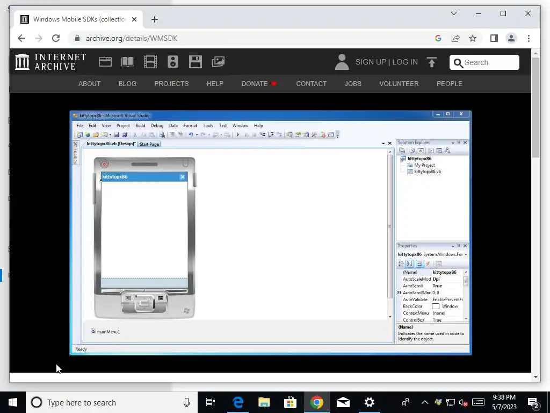This screenshot has width=550, height=413.
Task: Open the Audio (speaker) media icon
Action: click(x=173, y=62)
